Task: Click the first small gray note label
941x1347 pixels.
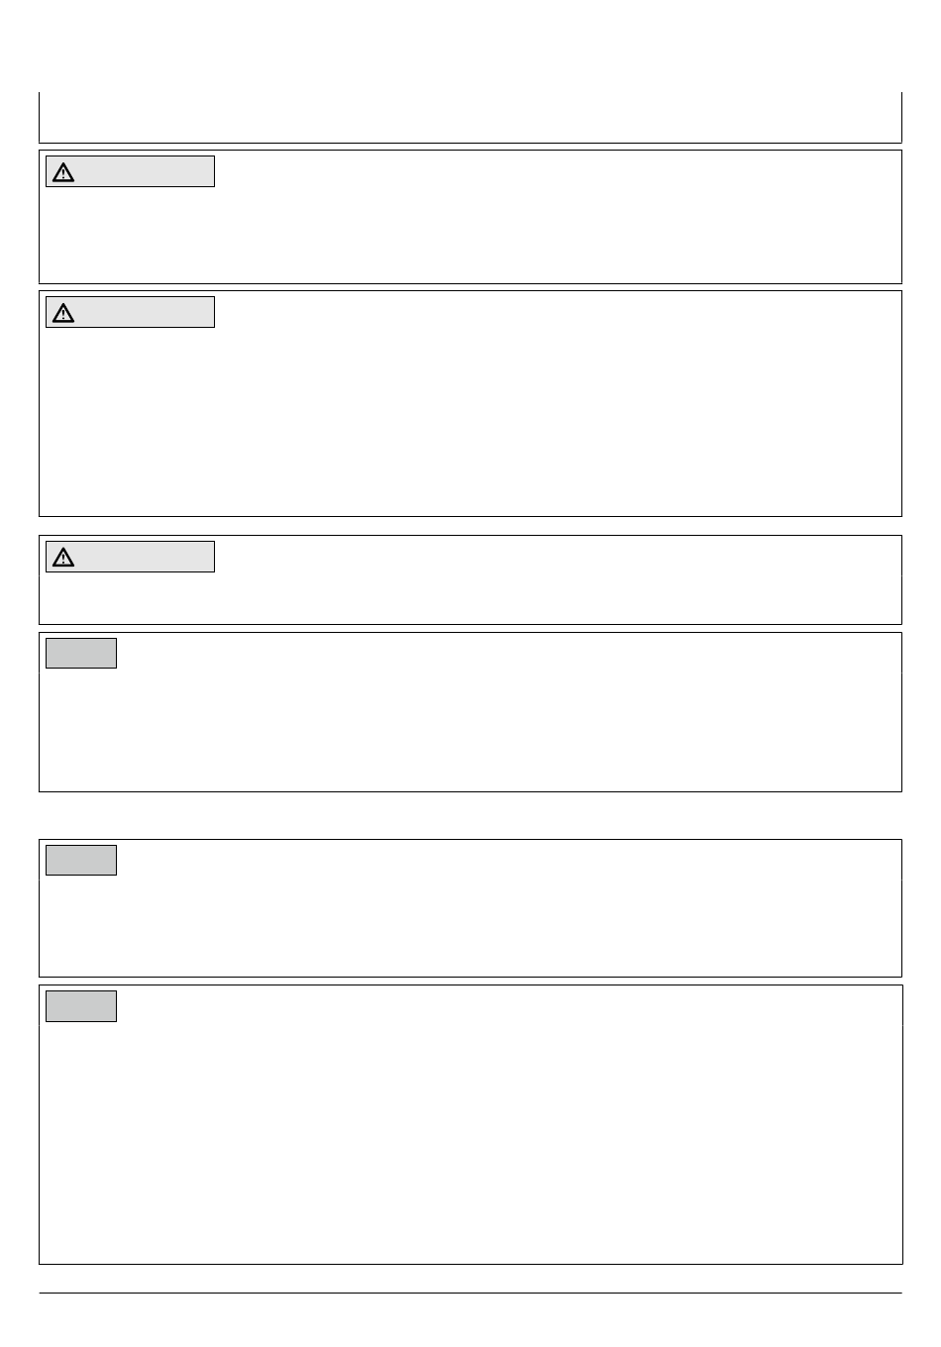Action: pos(81,654)
